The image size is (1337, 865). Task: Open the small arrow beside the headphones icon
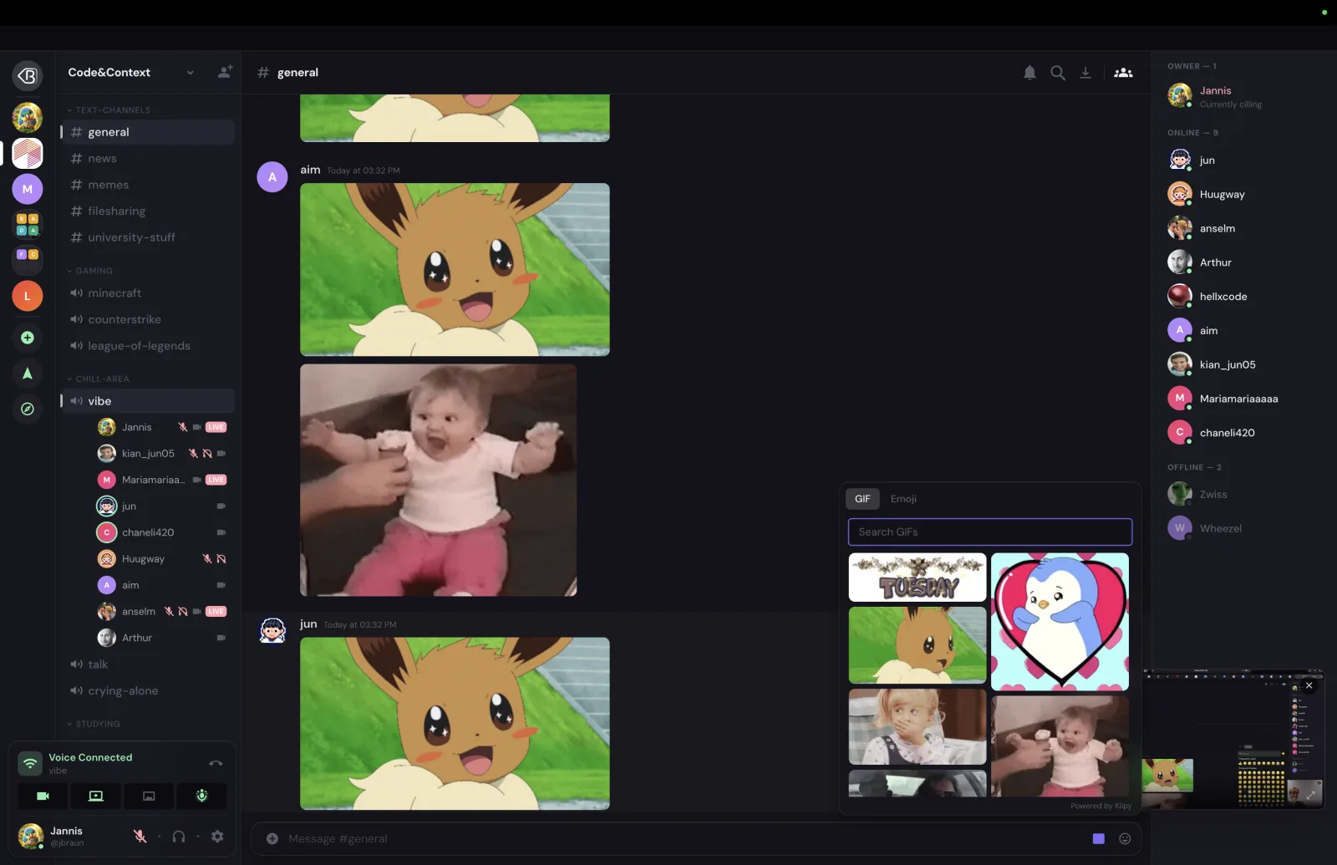coord(198,837)
